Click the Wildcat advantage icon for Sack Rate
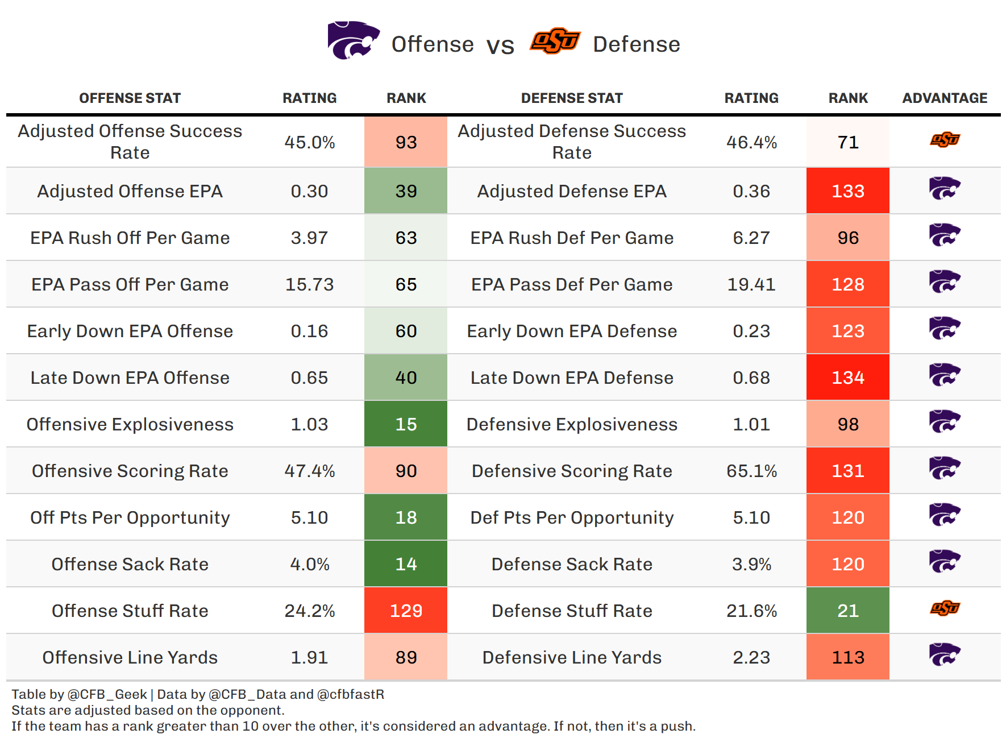The image size is (1006, 746). [x=945, y=562]
